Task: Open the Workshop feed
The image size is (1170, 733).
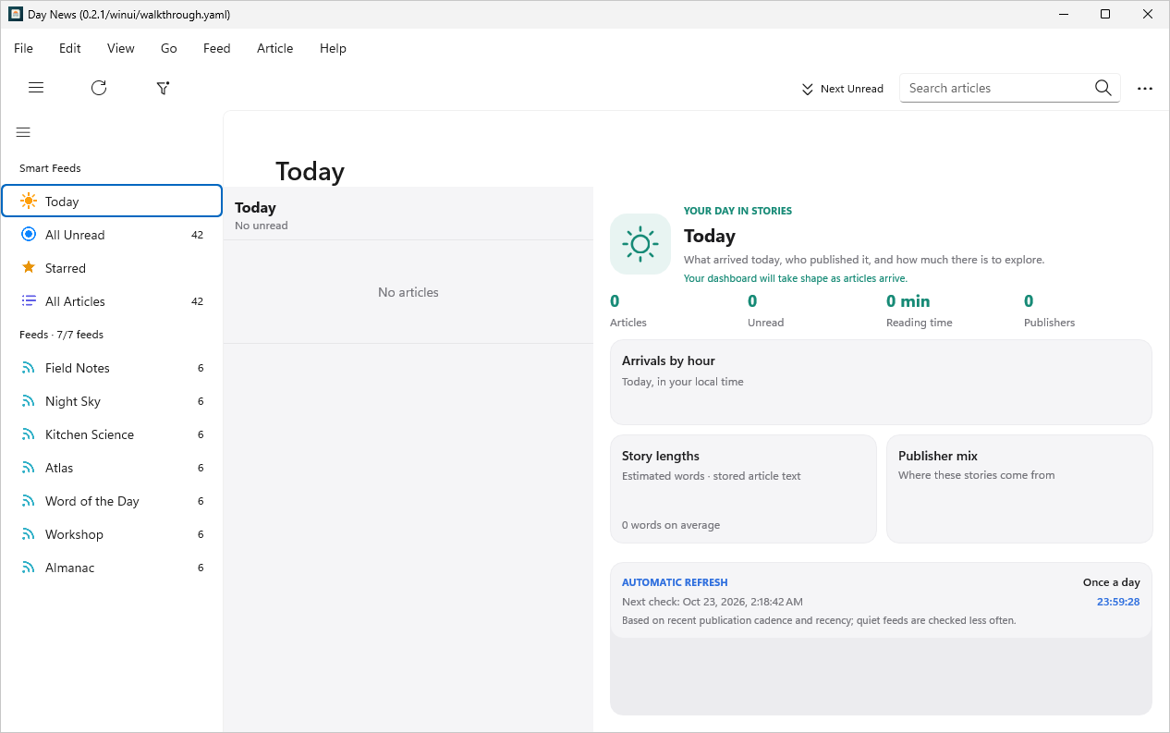Action: tap(112, 534)
